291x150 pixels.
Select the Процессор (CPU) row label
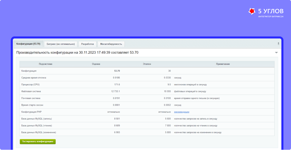[x=30, y=84]
